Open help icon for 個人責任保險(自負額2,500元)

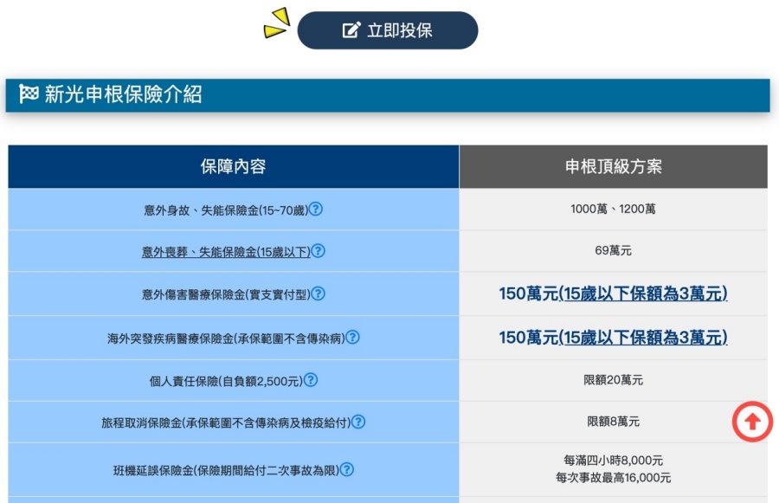coord(311,380)
